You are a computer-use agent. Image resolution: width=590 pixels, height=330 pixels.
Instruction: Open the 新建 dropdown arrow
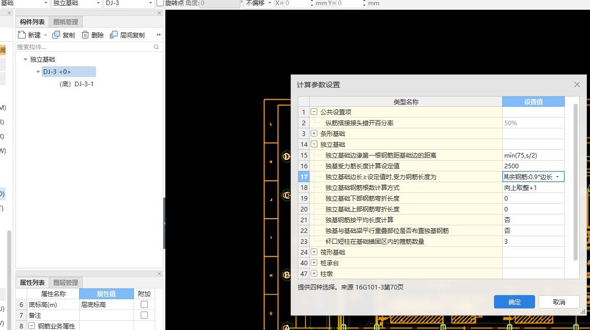[46, 35]
